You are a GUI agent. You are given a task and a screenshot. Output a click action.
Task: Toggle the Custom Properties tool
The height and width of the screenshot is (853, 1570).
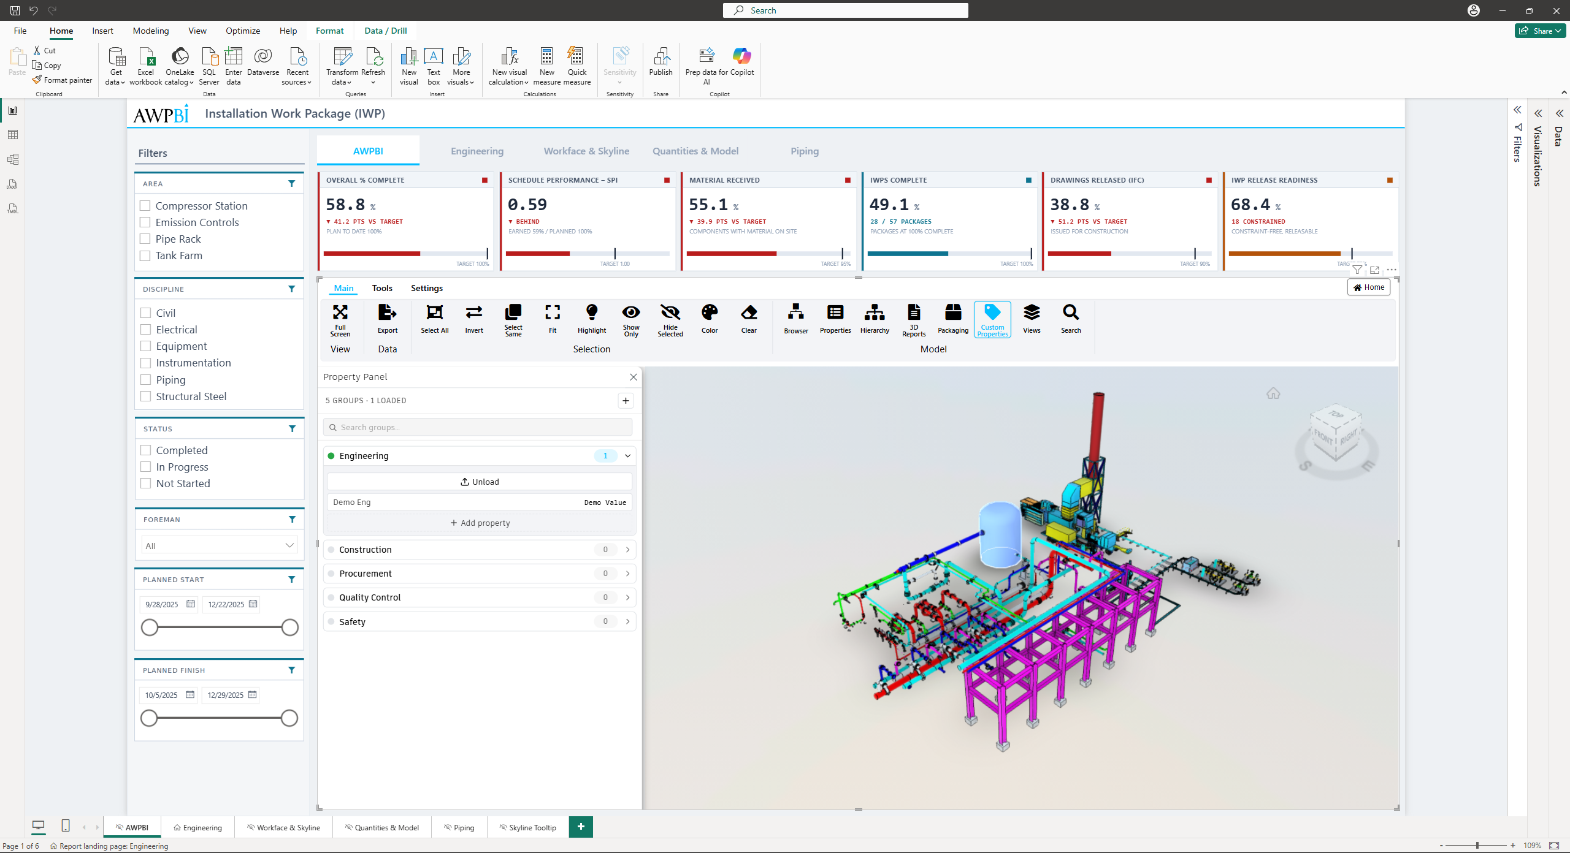point(992,320)
